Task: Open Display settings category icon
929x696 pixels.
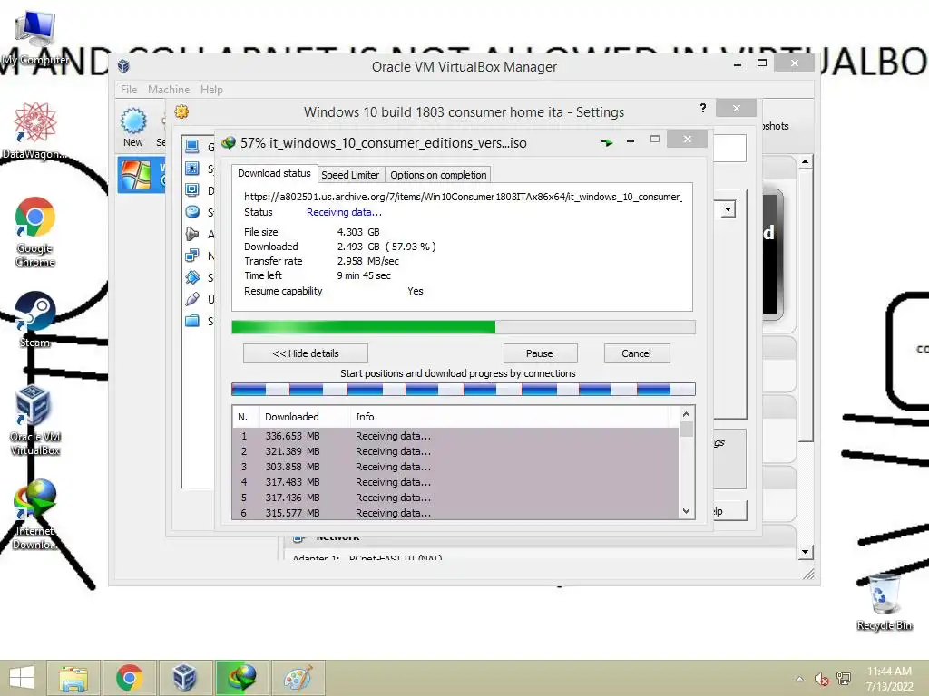Action: point(192,190)
